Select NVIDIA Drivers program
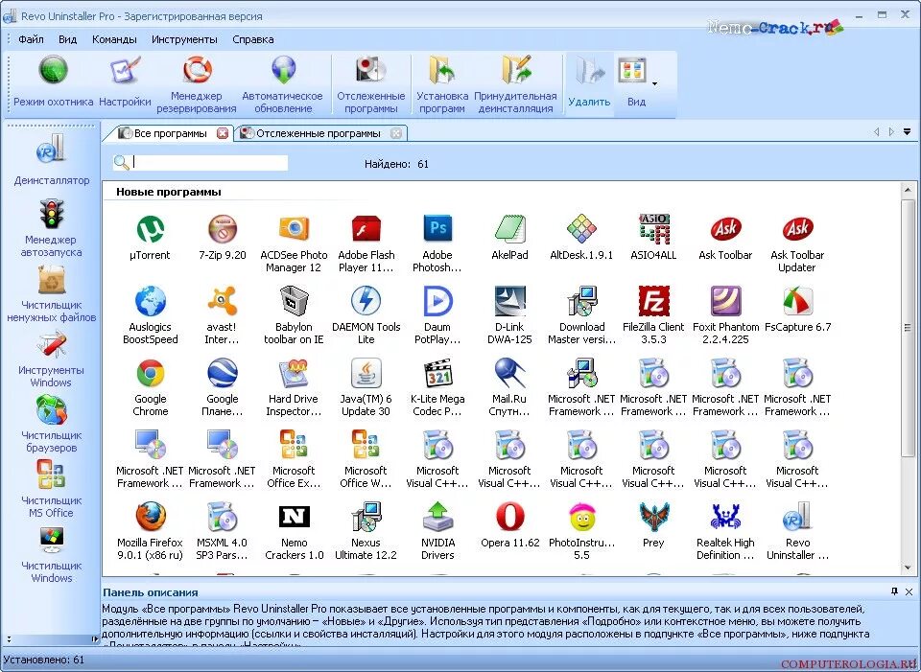 (x=437, y=531)
